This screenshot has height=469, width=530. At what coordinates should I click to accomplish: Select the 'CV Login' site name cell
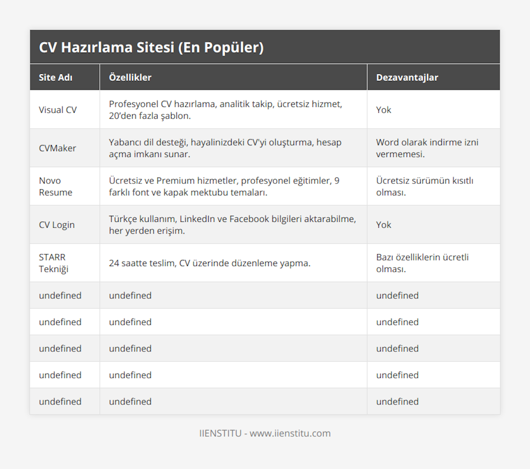[x=57, y=225]
